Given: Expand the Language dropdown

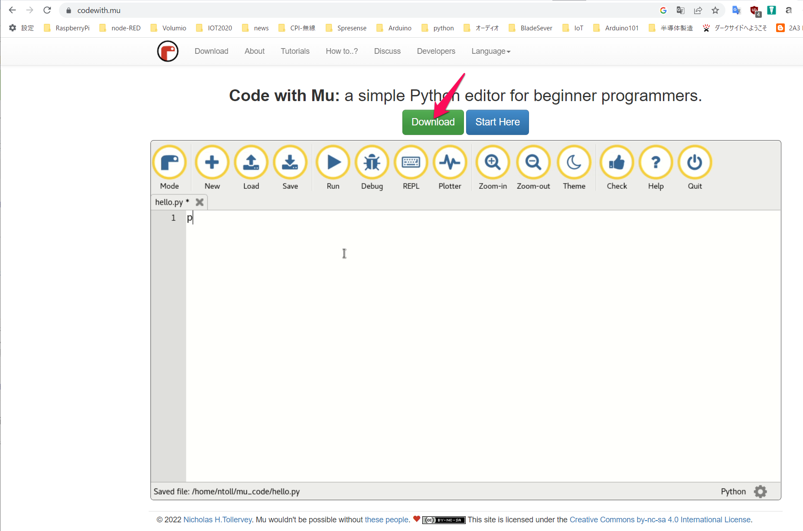Looking at the screenshot, I should (491, 51).
